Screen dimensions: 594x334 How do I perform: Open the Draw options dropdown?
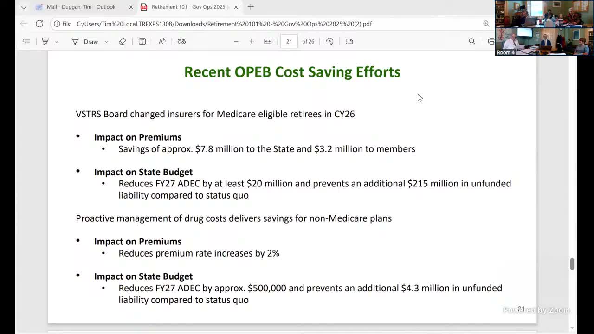pos(106,41)
